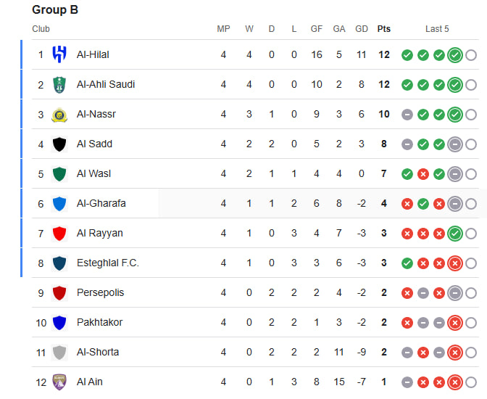Click the Group B heading
This screenshot has width=487, height=399.
[x=55, y=9]
